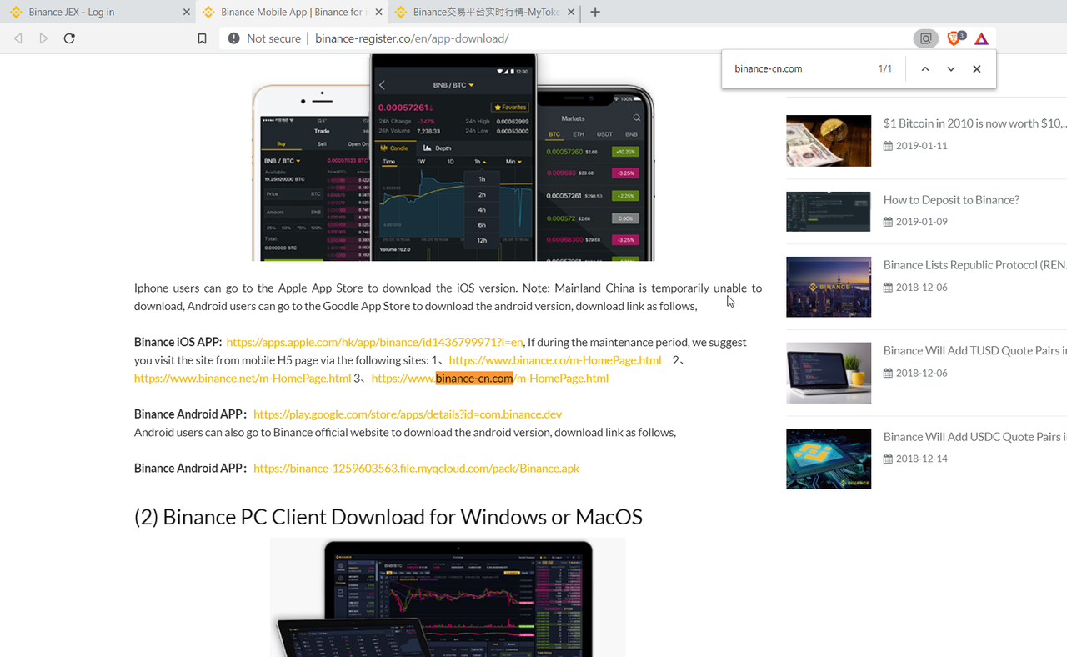Open '$1 Bitcoin in 2010 is now worth' article
This screenshot has width=1067, height=657.
(x=974, y=123)
